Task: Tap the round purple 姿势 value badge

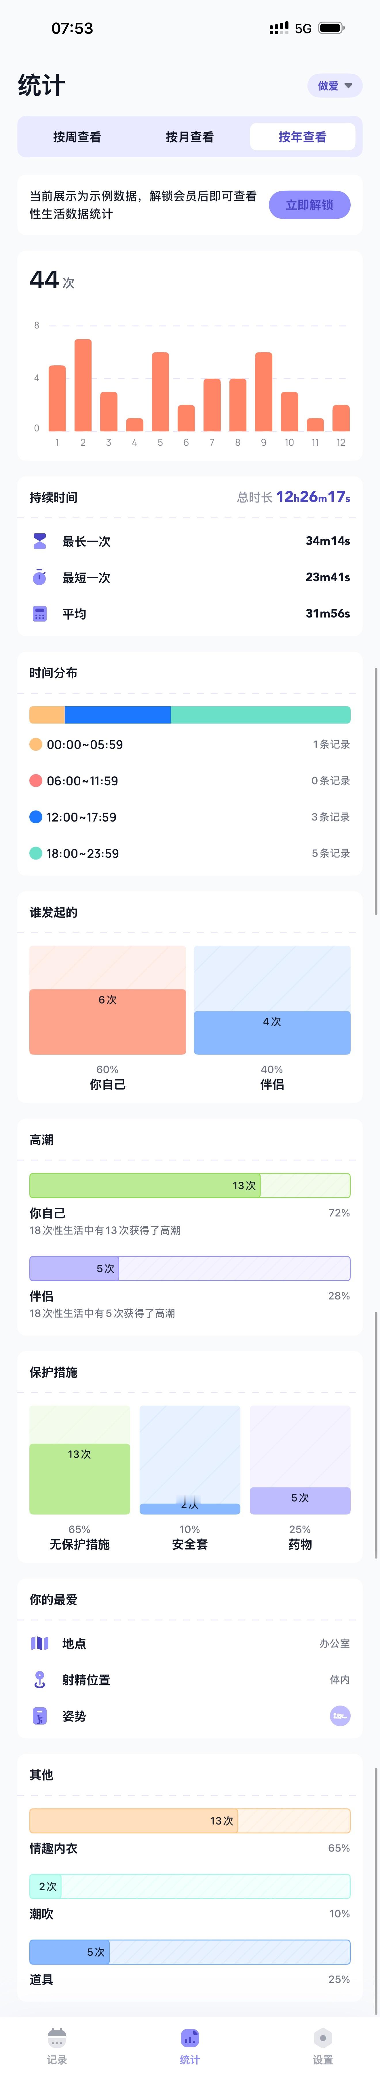Action: [x=339, y=1716]
